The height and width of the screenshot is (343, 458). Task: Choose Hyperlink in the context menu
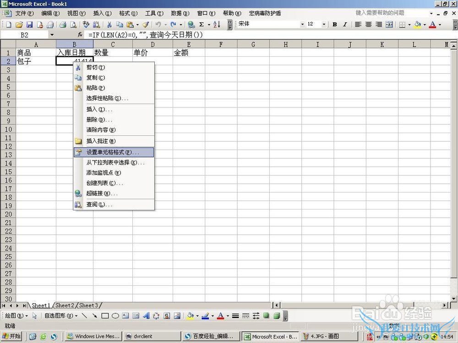pos(114,193)
